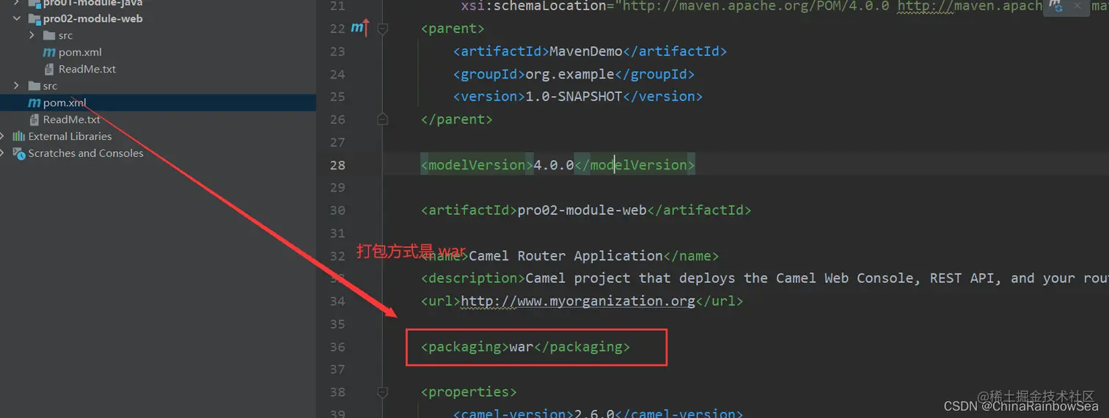The image size is (1109, 418).
Task: Click line number 30 in the gutter
Action: pos(337,210)
